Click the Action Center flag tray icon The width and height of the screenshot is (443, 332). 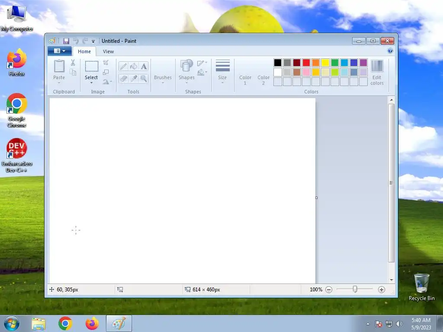pyautogui.click(x=378, y=324)
